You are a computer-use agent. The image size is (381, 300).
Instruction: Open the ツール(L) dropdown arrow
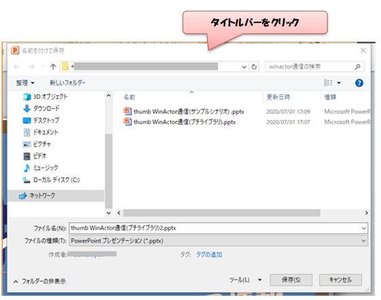pos(259,280)
